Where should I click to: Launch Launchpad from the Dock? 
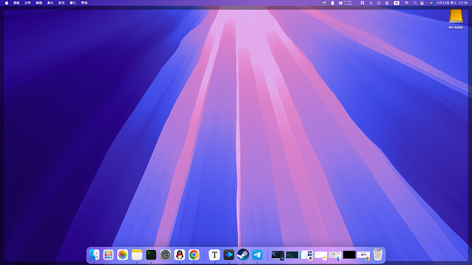tap(108, 255)
